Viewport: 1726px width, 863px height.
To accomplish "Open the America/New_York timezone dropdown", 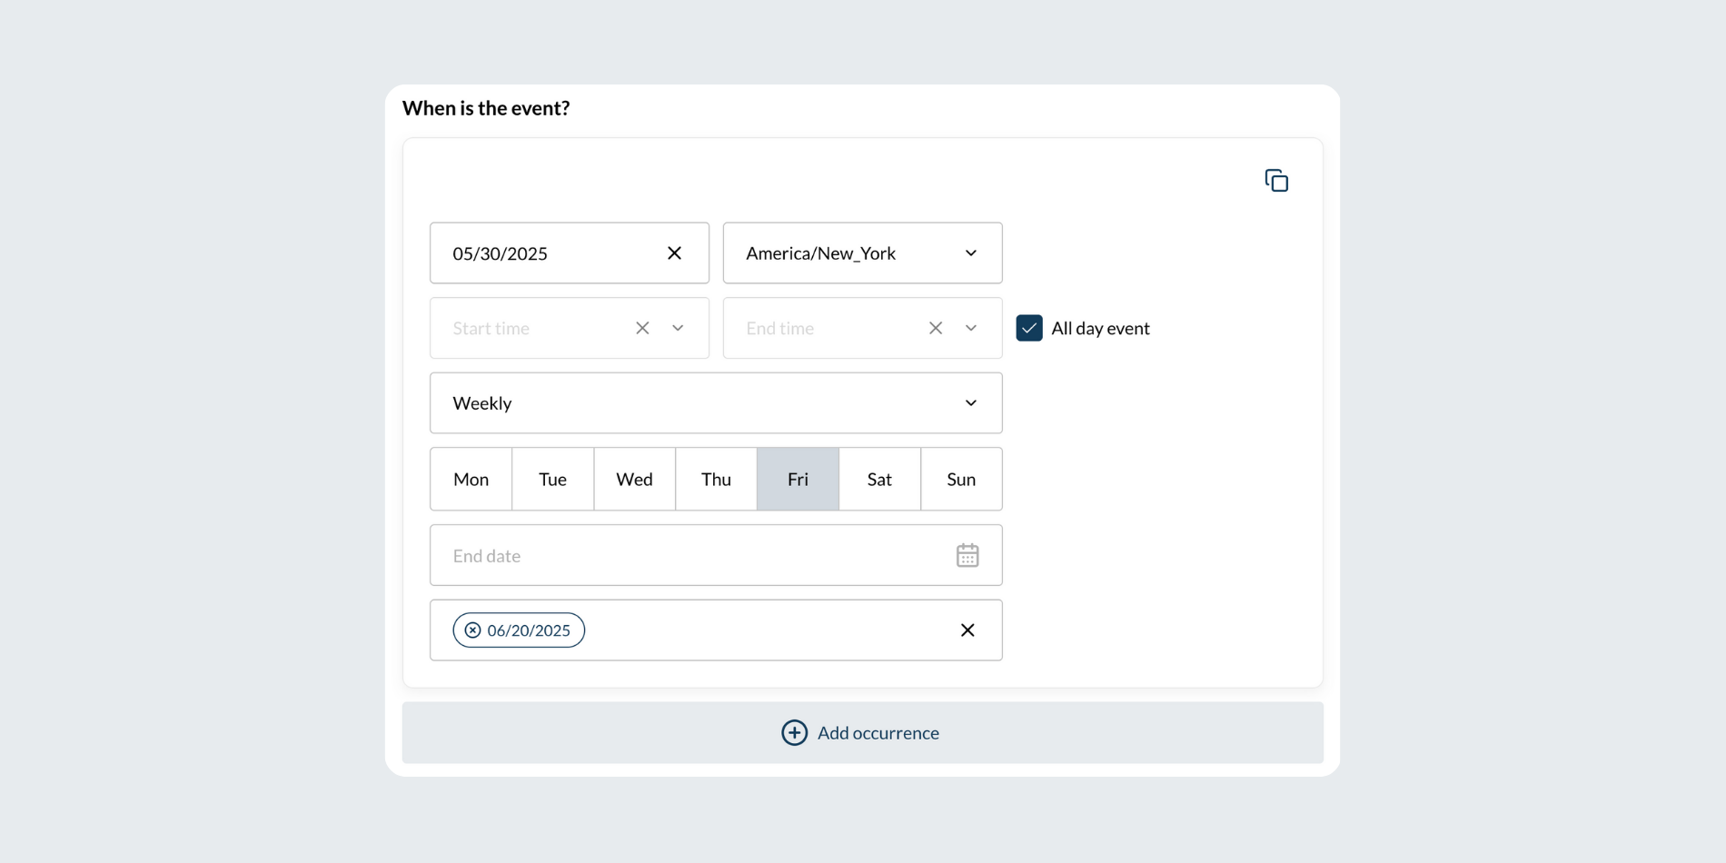I will click(861, 253).
